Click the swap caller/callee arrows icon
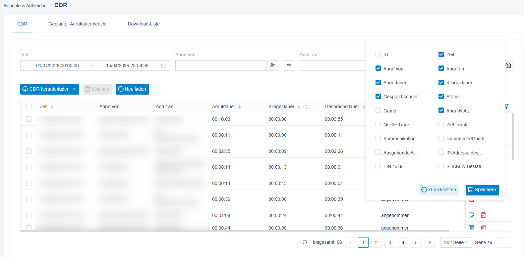 coord(289,65)
